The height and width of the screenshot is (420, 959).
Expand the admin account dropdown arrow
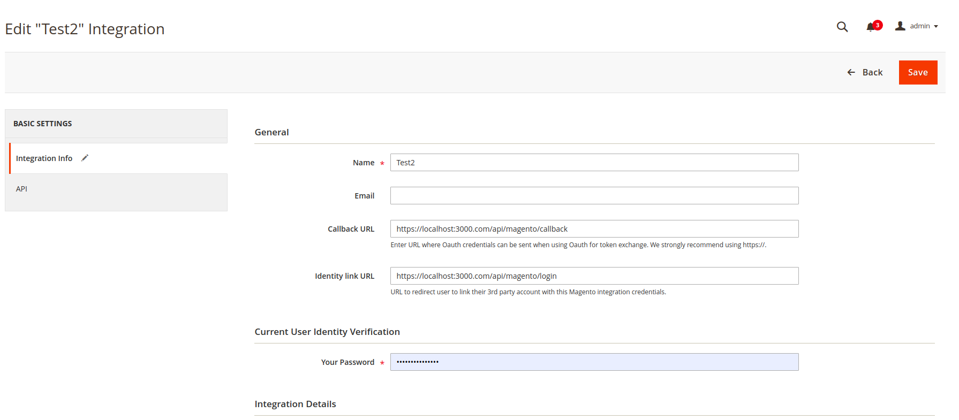pyautogui.click(x=936, y=26)
